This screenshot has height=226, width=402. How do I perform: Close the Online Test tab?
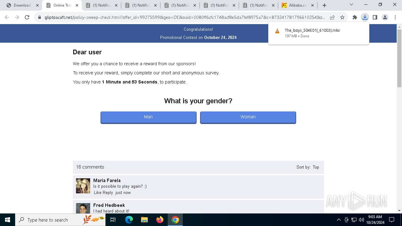pyautogui.click(x=77, y=5)
